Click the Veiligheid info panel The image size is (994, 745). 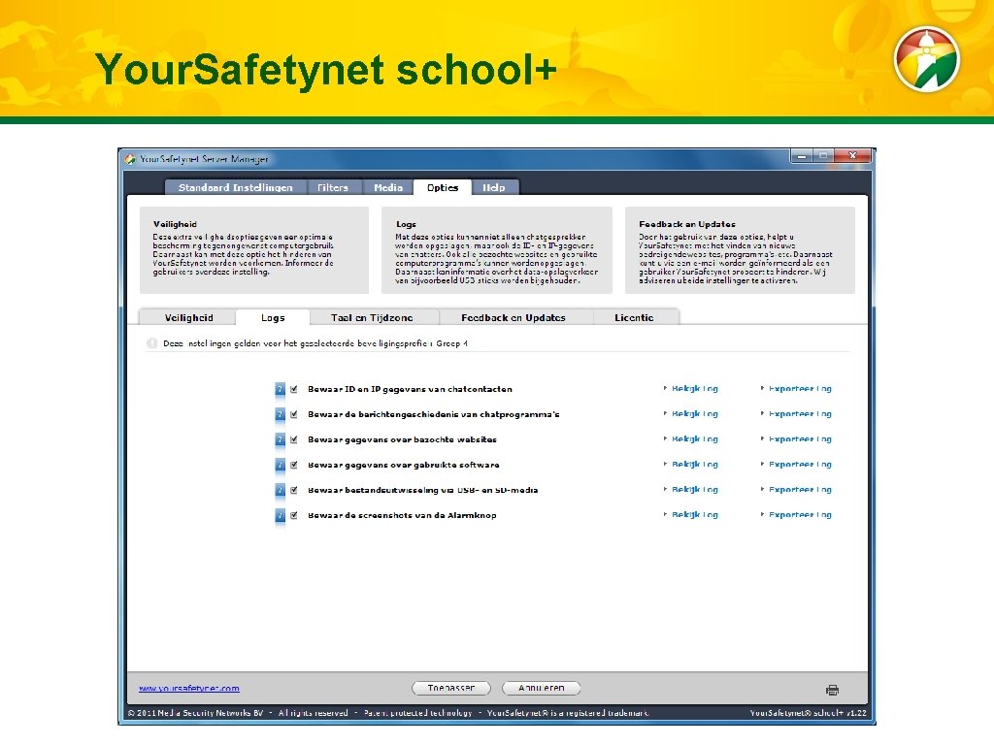pyautogui.click(x=254, y=250)
